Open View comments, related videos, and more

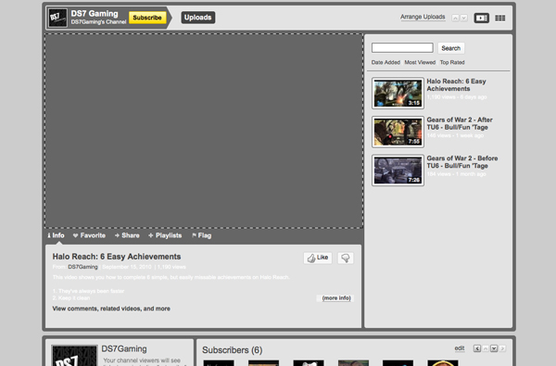tap(111, 309)
